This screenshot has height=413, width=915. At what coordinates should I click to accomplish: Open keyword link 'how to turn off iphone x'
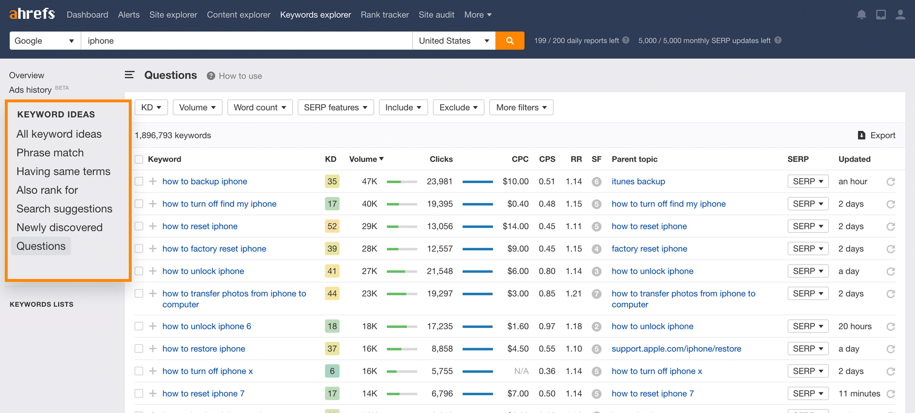[208, 371]
